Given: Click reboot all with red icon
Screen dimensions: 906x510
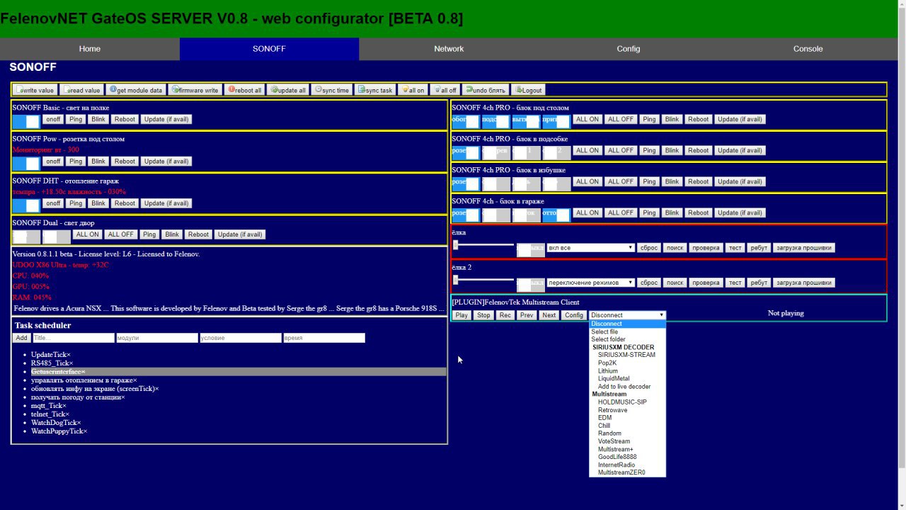Looking at the screenshot, I should [244, 90].
